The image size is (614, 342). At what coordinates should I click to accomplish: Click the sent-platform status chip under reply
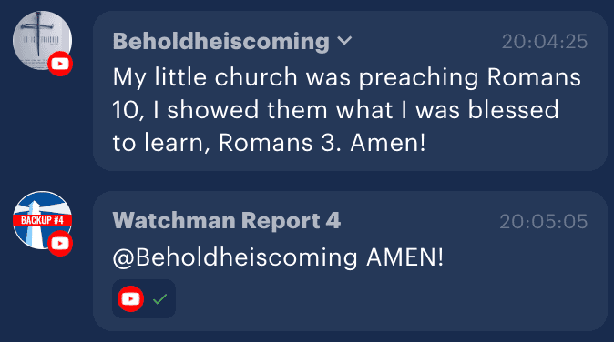[x=144, y=298]
